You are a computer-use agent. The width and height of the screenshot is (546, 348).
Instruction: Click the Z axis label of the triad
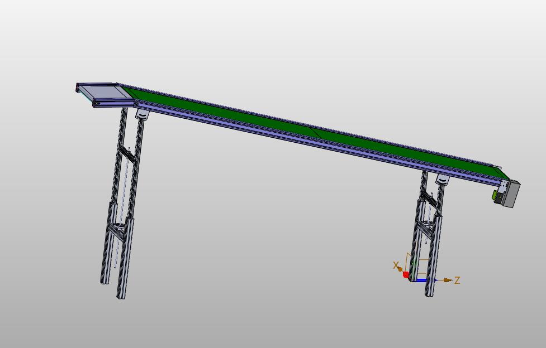pyautogui.click(x=457, y=280)
